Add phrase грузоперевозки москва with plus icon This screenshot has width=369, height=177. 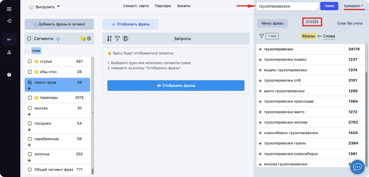tap(260, 122)
